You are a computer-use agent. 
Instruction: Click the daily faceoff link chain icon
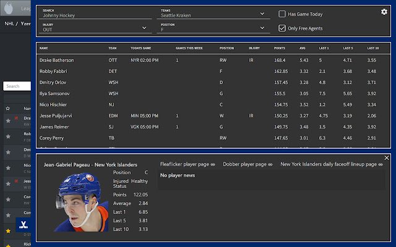click(x=381, y=165)
